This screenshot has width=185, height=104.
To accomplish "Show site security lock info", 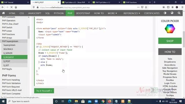I will click(38, 7).
